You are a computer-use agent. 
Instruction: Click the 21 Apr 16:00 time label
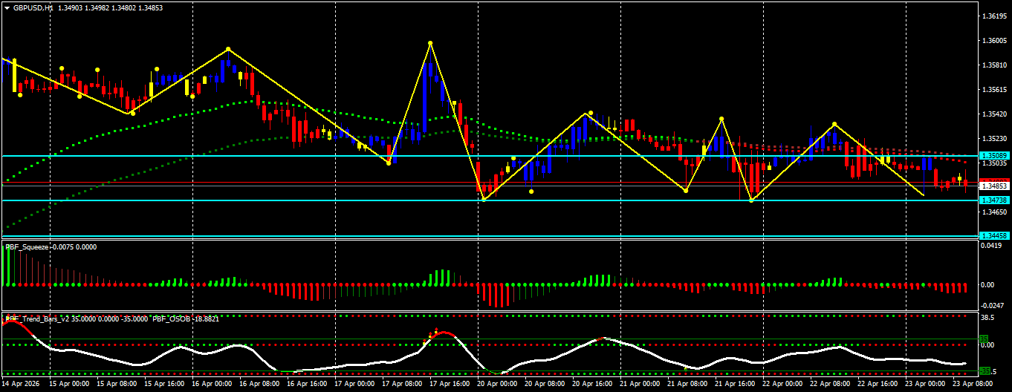click(734, 384)
